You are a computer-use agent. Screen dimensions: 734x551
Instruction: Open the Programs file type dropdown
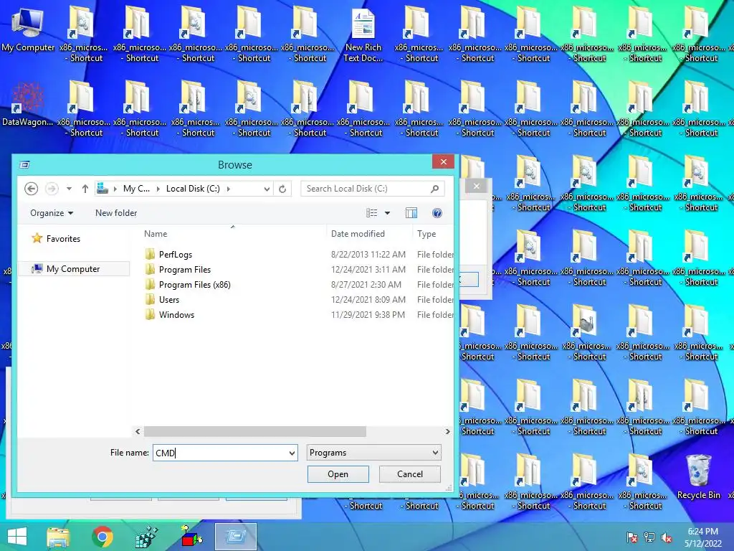373,453
